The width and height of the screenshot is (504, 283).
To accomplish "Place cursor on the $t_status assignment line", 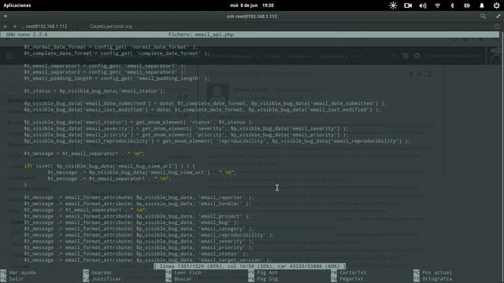I will coord(94,91).
